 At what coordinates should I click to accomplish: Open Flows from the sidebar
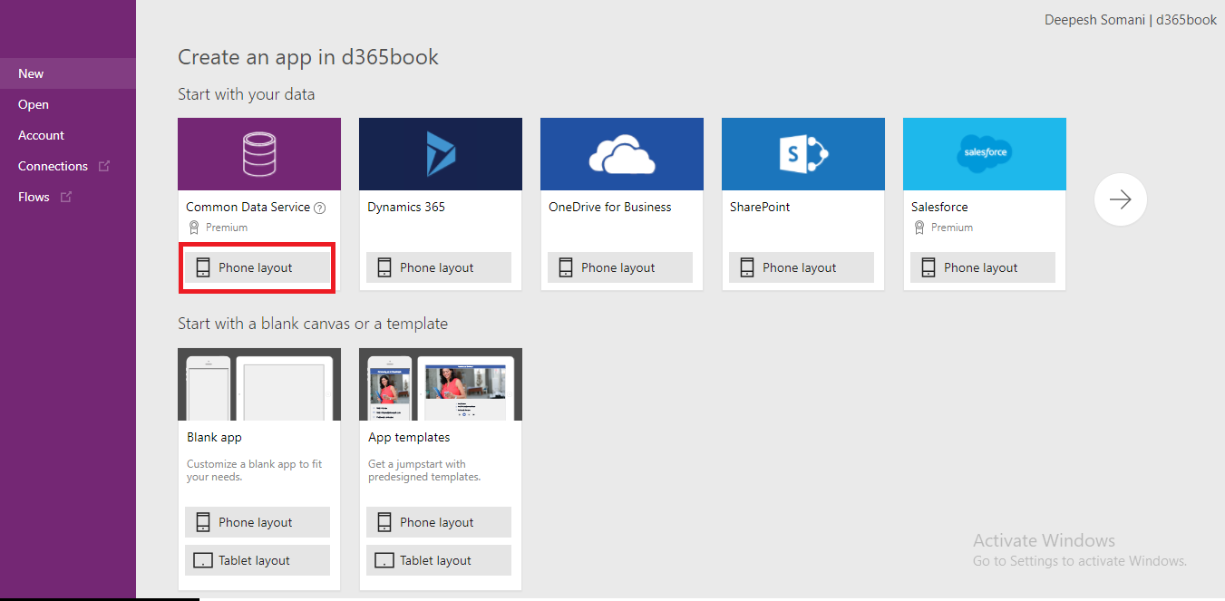coord(68,197)
